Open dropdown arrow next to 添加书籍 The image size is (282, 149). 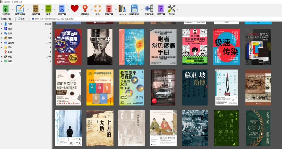13,10
